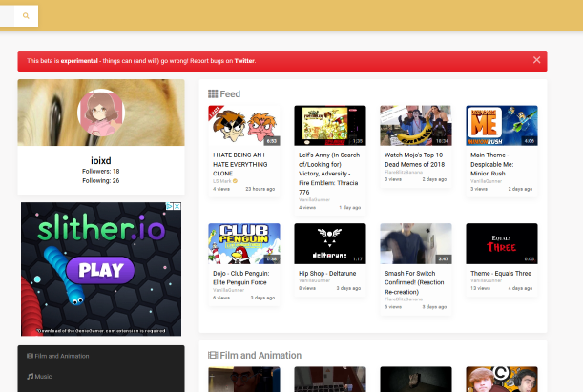Open the ioixd profile name
The width and height of the screenshot is (583, 392).
[x=101, y=160]
